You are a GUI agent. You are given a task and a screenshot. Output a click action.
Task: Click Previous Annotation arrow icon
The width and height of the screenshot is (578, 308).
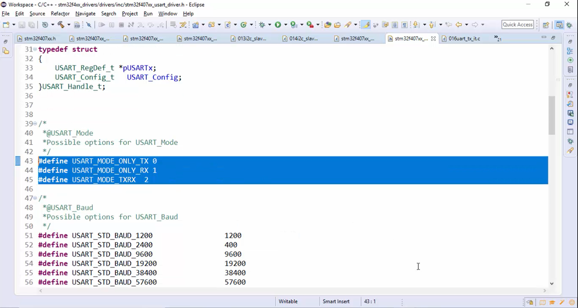[x=432, y=25]
